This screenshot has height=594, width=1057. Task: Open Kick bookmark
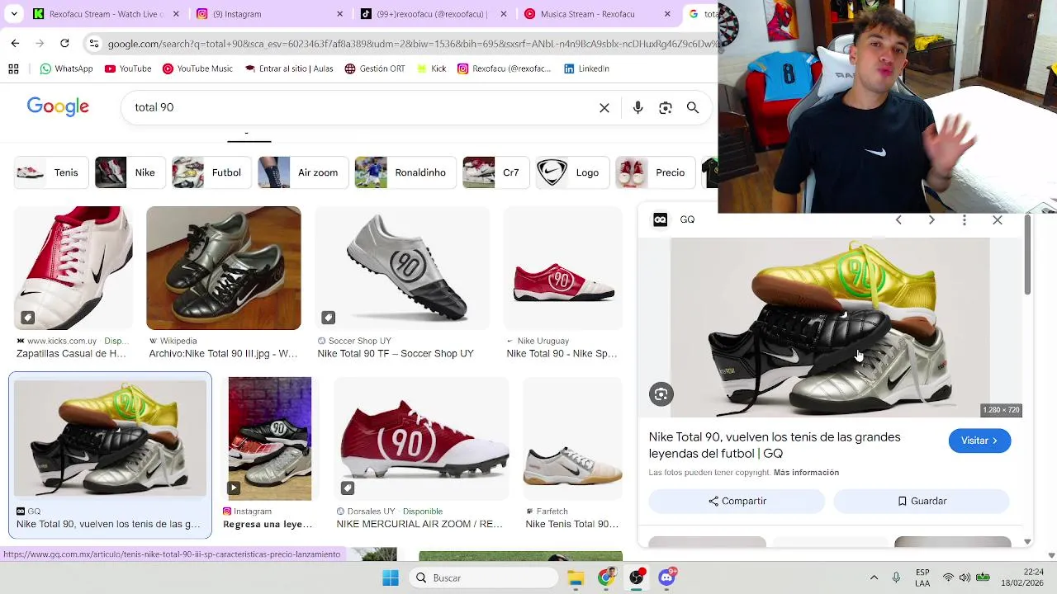(430, 68)
